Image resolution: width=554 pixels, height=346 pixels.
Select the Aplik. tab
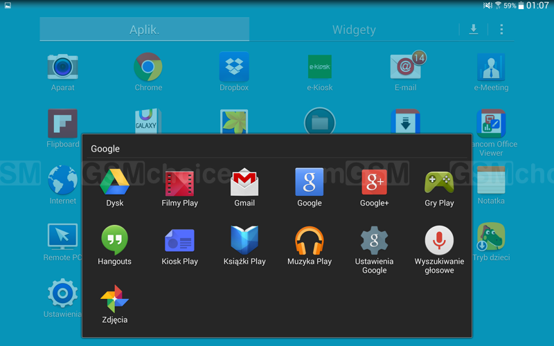145,30
